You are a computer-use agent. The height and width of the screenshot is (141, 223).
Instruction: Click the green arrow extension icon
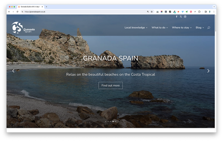pos(187,12)
